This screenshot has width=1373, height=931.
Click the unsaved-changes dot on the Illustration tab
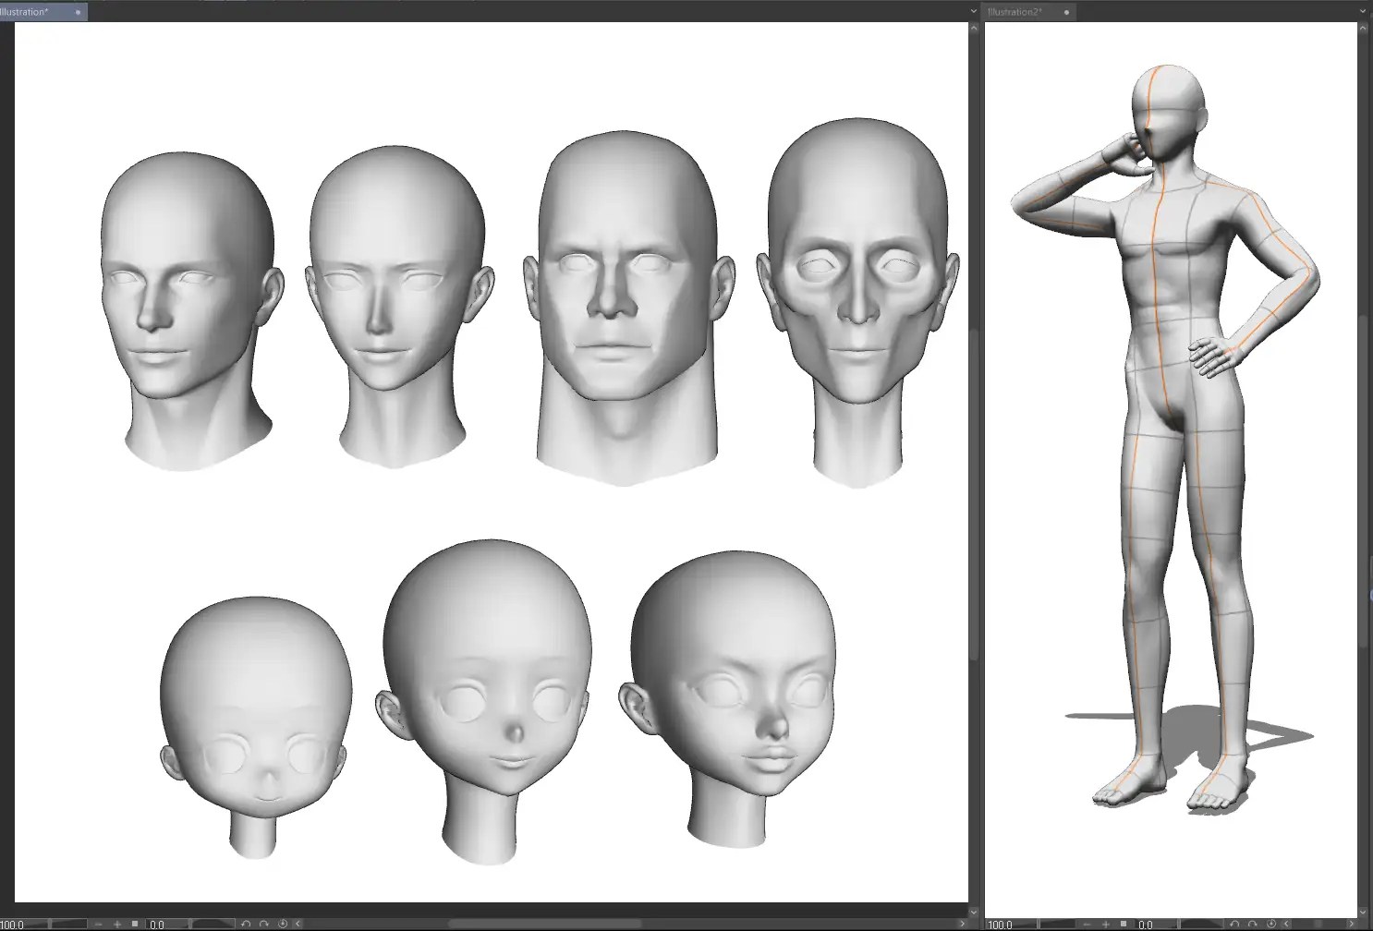pyautogui.click(x=78, y=12)
